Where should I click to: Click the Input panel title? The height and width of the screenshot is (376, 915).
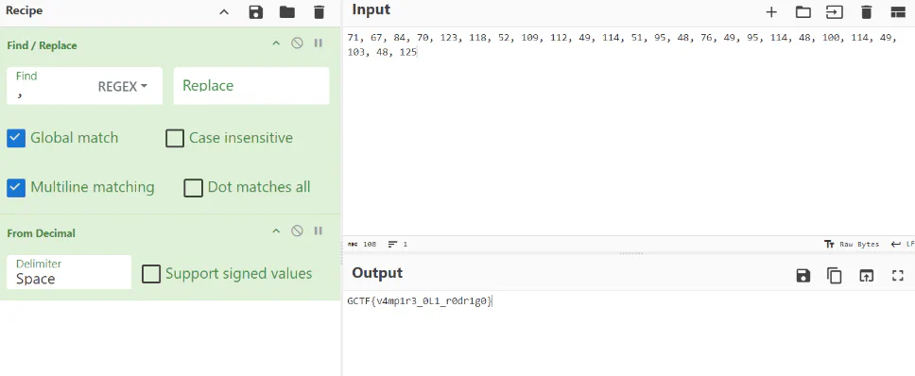coord(371,9)
